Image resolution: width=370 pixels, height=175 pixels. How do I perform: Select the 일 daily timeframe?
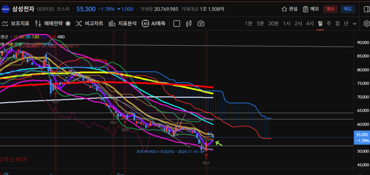320,23
